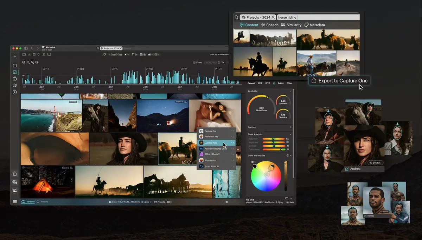Select the folder browser icon in the toolbar

[x=24, y=54]
